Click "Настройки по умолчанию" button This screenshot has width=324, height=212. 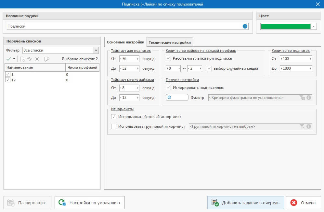pyautogui.click(x=89, y=203)
